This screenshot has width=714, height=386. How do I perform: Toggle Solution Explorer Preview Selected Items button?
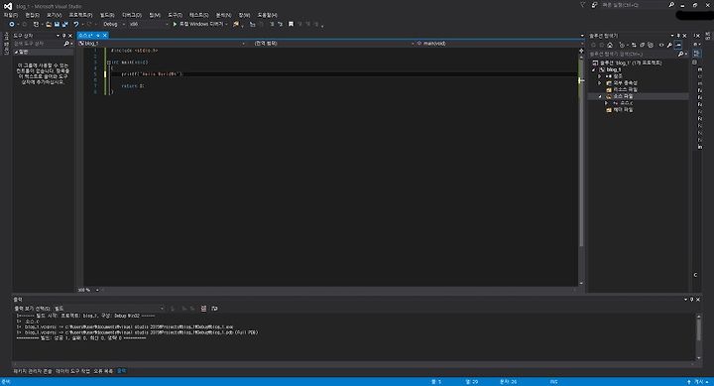click(x=678, y=45)
